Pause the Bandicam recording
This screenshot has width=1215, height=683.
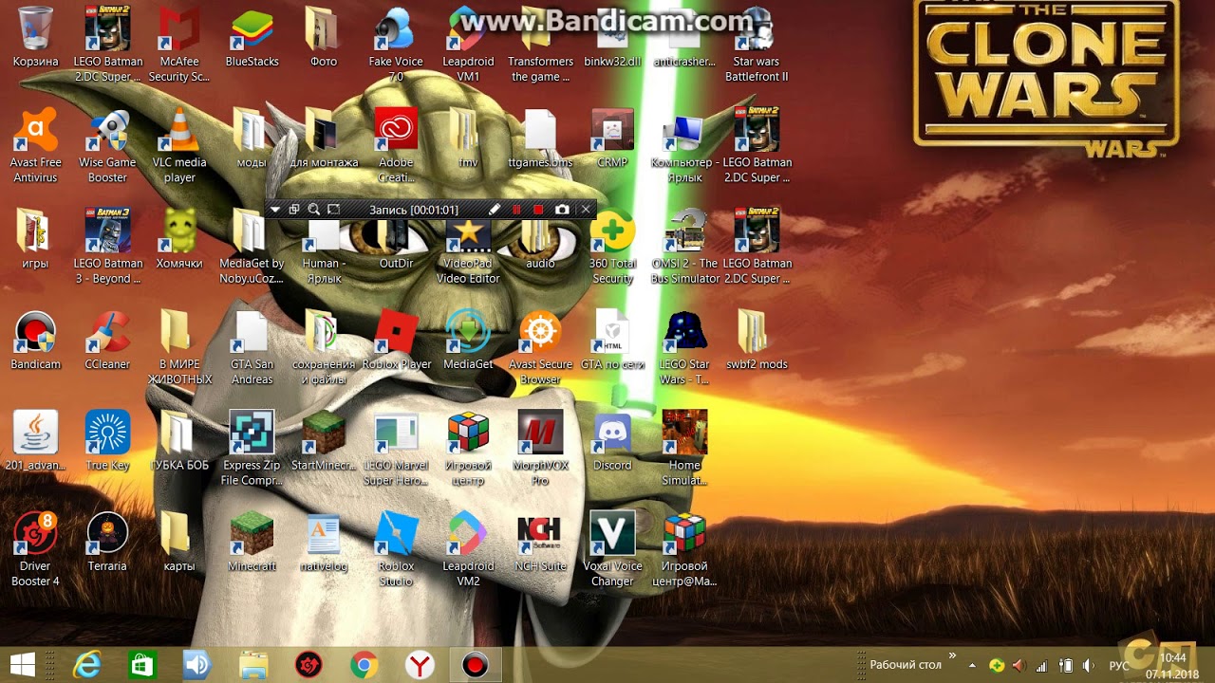(516, 210)
